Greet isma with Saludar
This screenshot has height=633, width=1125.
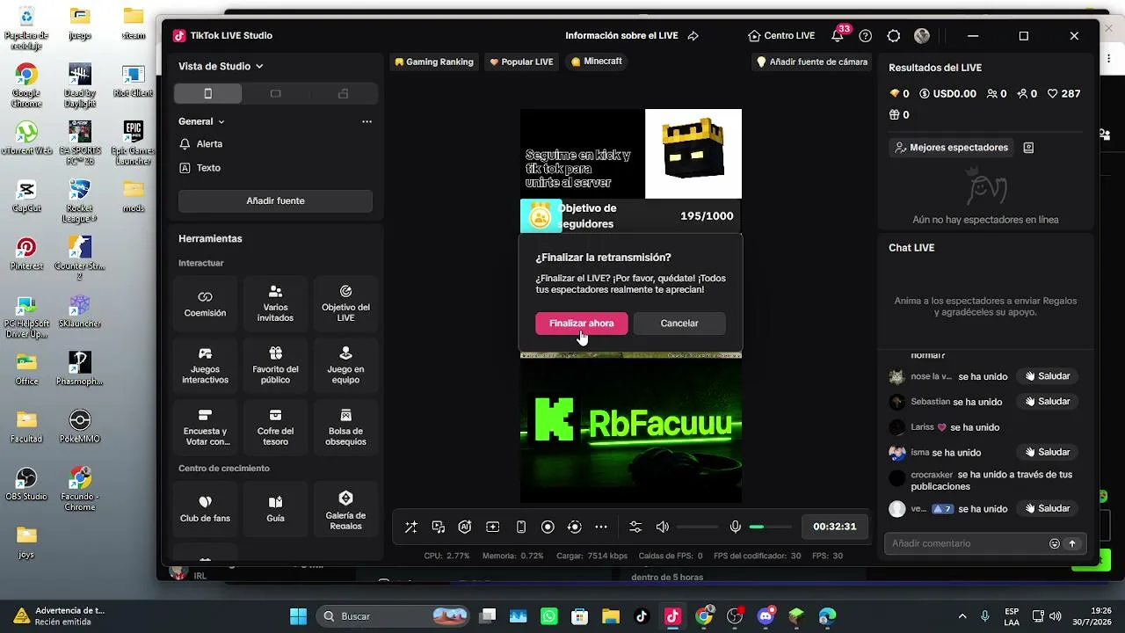[1047, 452]
